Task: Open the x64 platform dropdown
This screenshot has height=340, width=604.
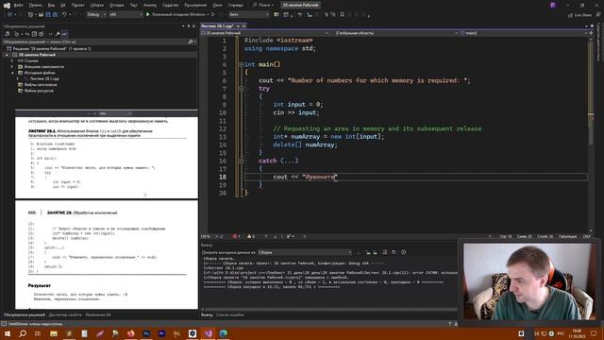Action: pyautogui.click(x=126, y=15)
